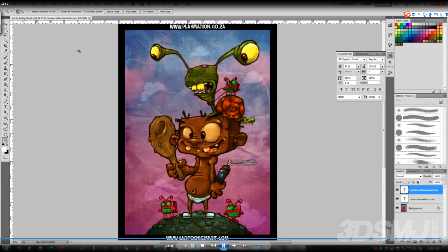The width and height of the screenshot is (448, 252).
Task: Select the Pen tool
Action: click(5, 101)
